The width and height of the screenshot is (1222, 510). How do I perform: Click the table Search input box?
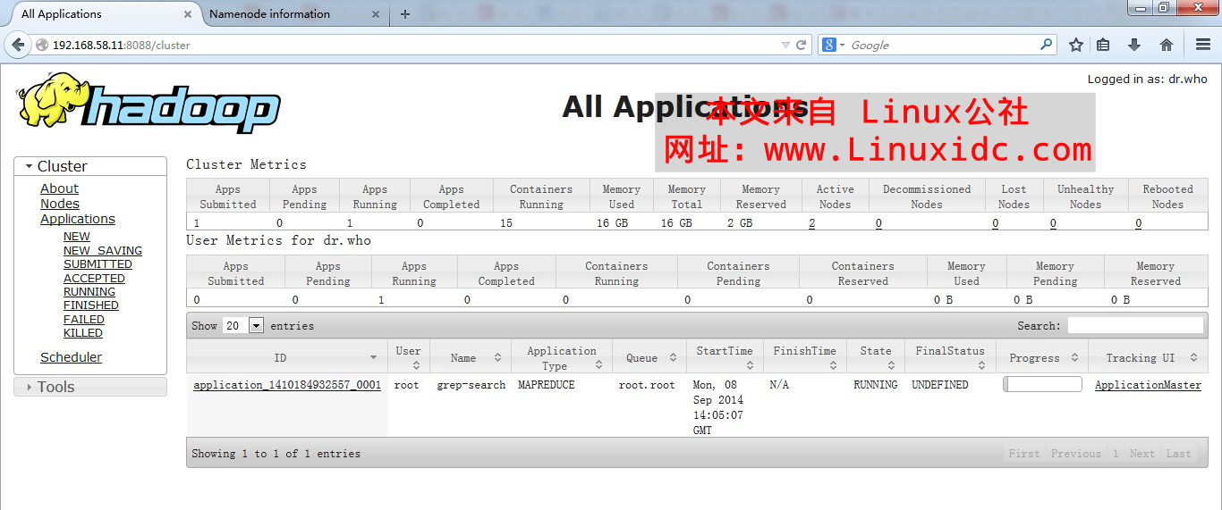(x=1135, y=326)
